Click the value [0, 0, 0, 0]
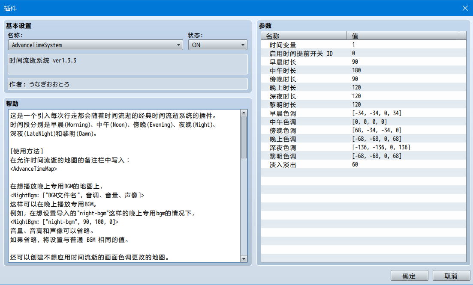The width and height of the screenshot is (473, 285). [370, 122]
